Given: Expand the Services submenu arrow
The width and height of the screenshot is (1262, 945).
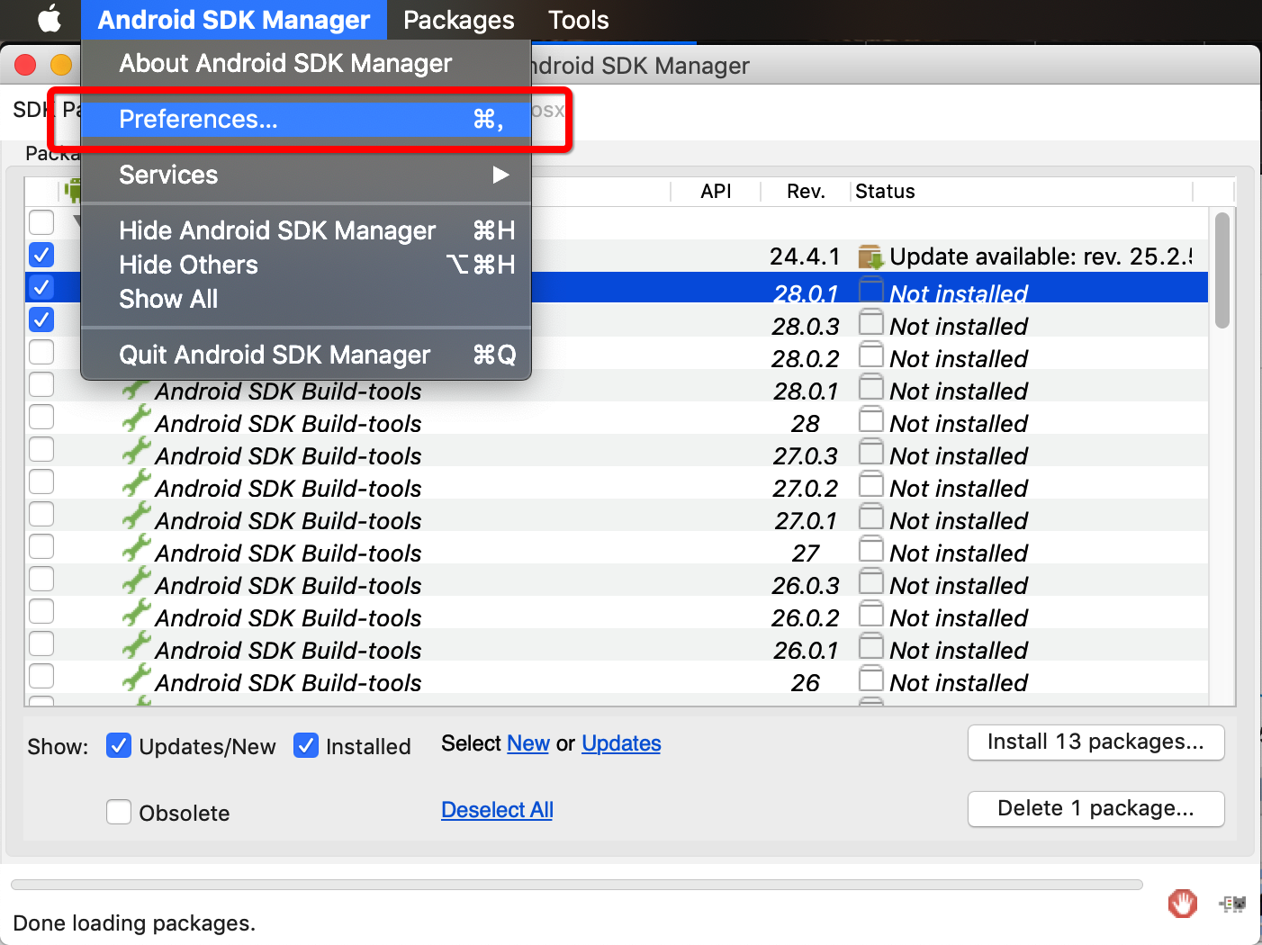Looking at the screenshot, I should (x=501, y=175).
